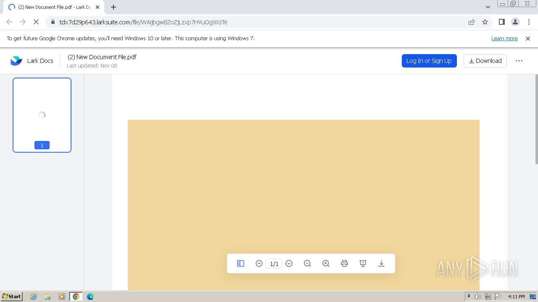The height and width of the screenshot is (302, 538).
Task: Open Chrome profile icon
Action: 515,22
